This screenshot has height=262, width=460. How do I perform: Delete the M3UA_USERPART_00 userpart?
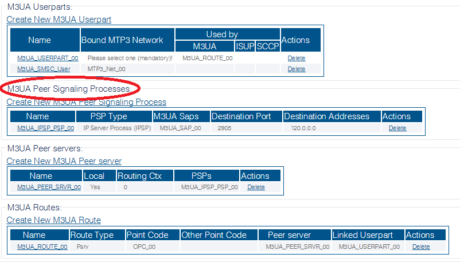coord(297,58)
